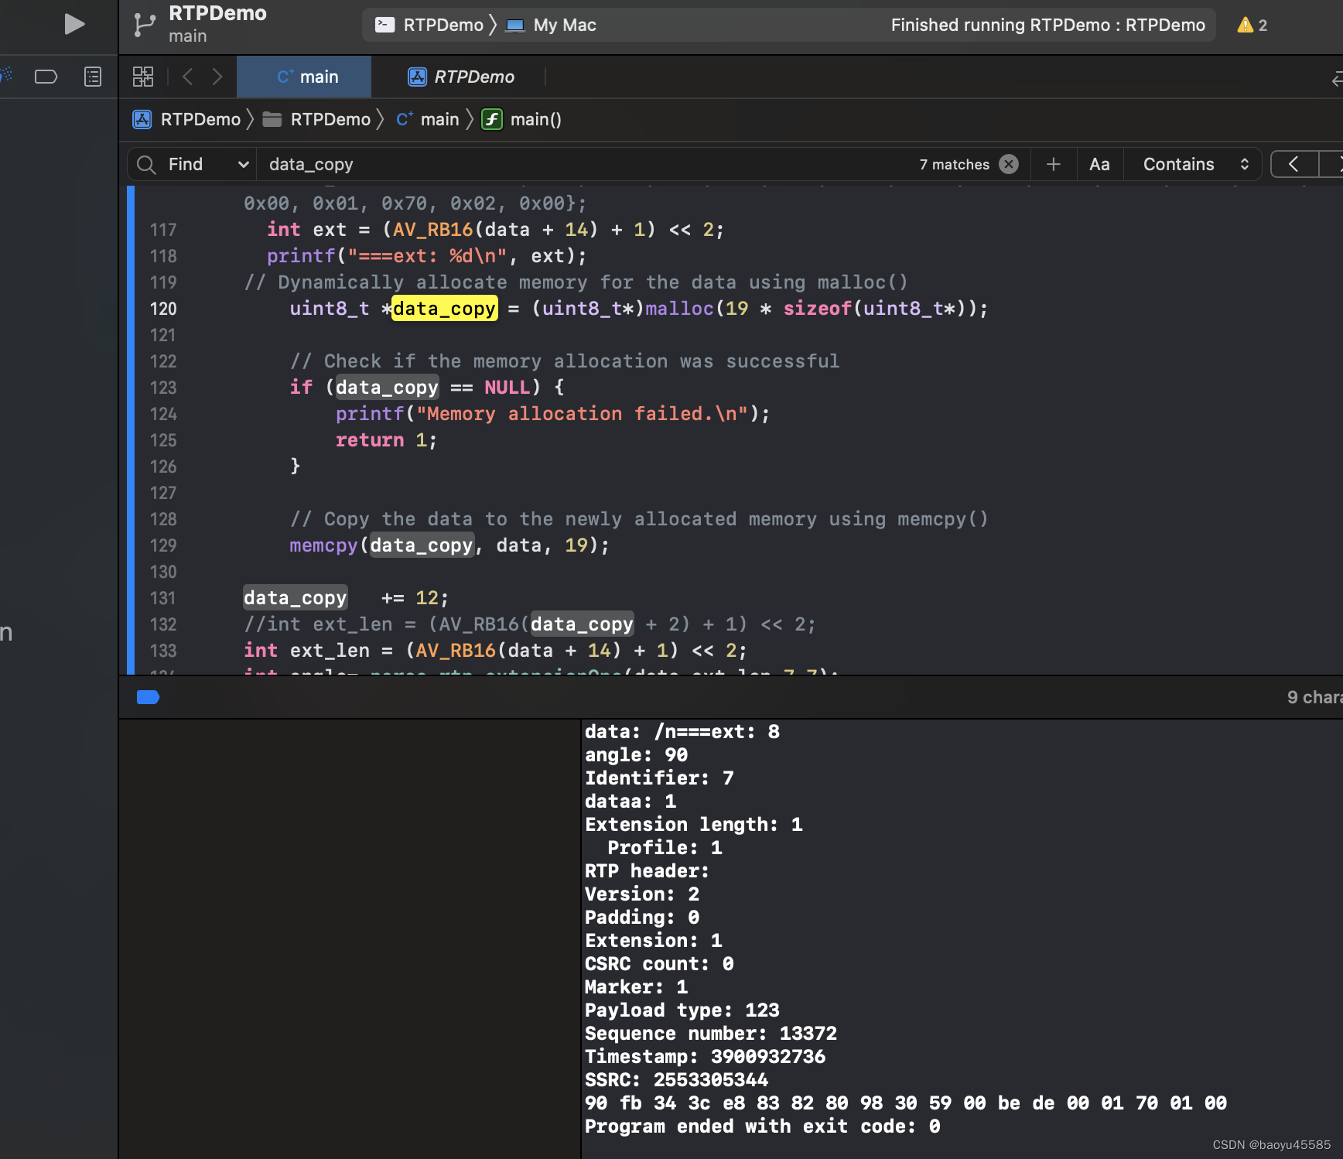The width and height of the screenshot is (1343, 1159).
Task: Click RTPDemo project in the jump bar
Action: click(x=187, y=119)
